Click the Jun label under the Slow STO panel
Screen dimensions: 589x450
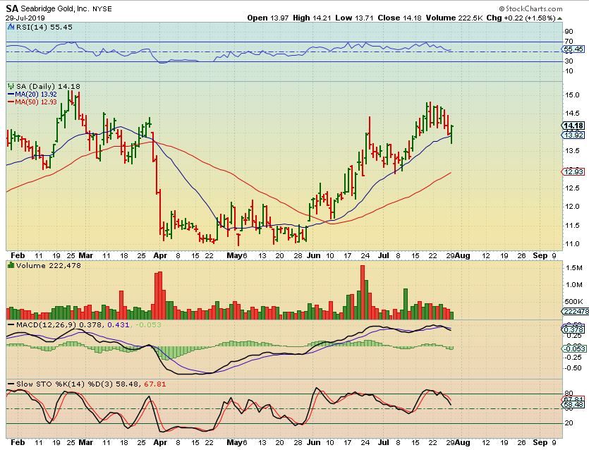pyautogui.click(x=313, y=442)
